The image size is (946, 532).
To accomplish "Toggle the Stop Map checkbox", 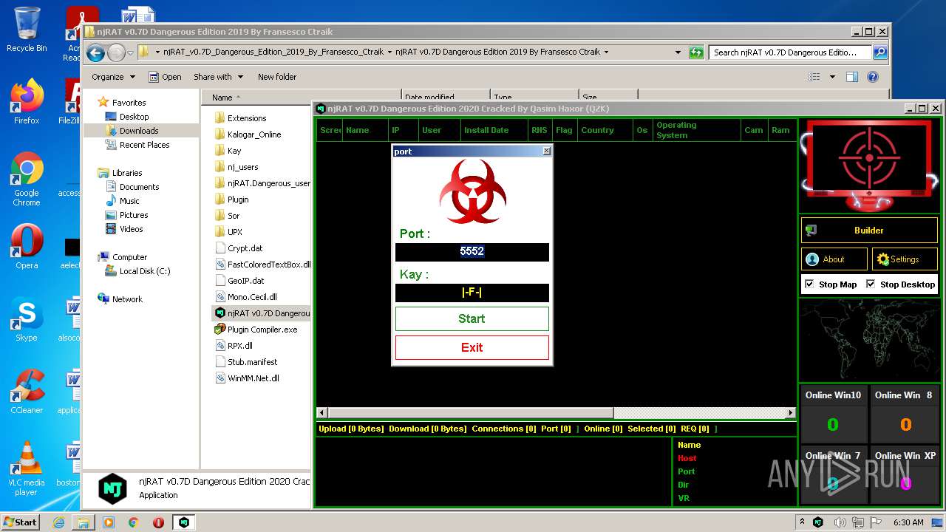I will click(809, 284).
